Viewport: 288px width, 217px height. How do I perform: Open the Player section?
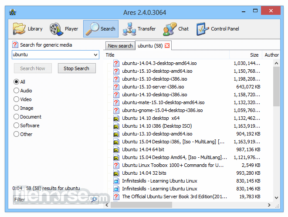pyautogui.click(x=64, y=29)
